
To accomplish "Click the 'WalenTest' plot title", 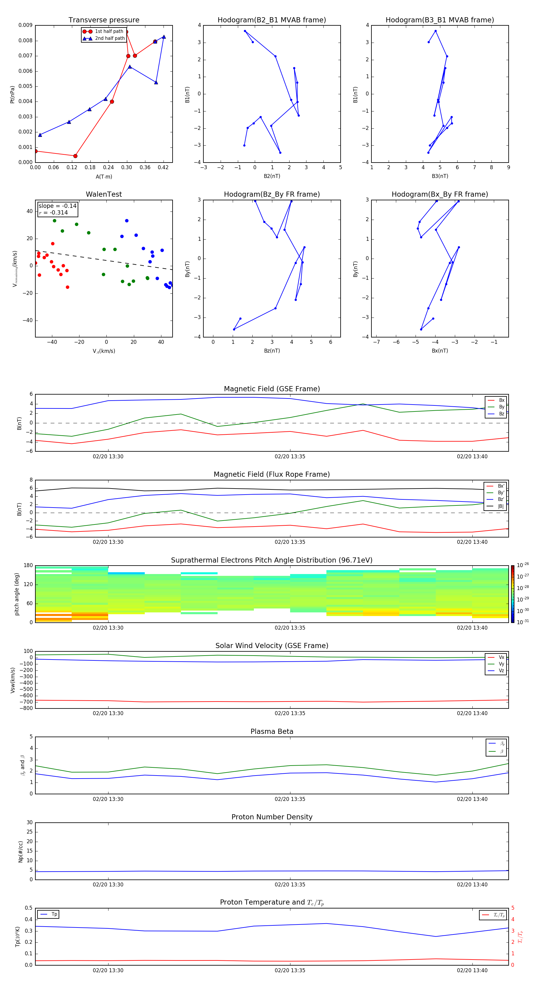I will [104, 194].
